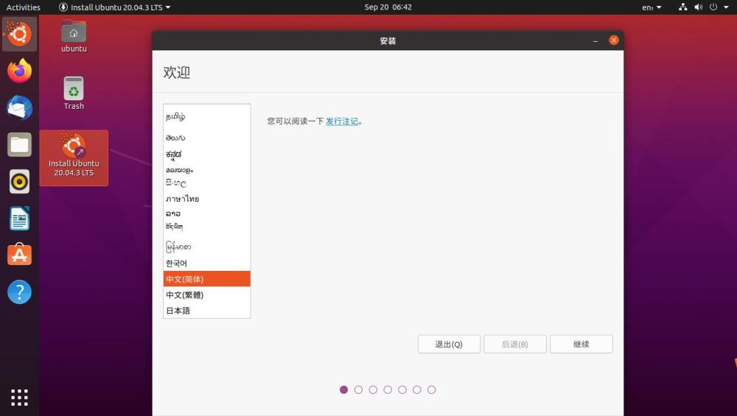Click the 继续 continue button

tap(581, 344)
